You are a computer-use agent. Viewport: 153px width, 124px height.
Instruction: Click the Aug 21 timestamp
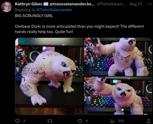(136, 4)
